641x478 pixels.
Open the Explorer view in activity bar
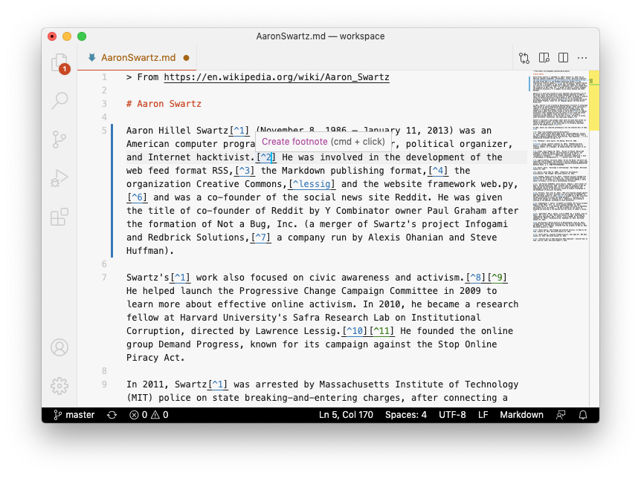[x=59, y=63]
